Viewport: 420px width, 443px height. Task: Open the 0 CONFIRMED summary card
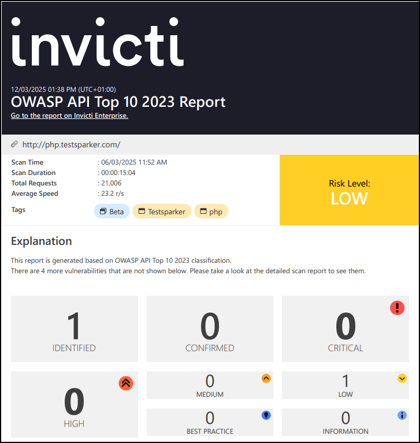[x=210, y=329]
